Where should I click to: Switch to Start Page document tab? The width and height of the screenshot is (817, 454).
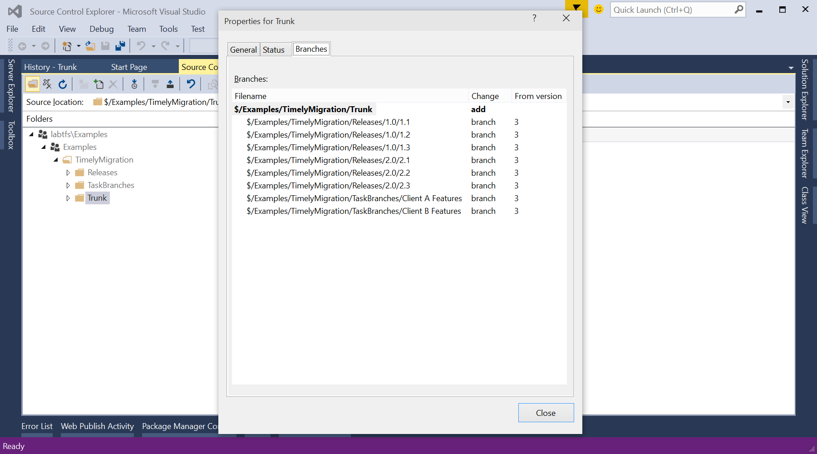129,67
